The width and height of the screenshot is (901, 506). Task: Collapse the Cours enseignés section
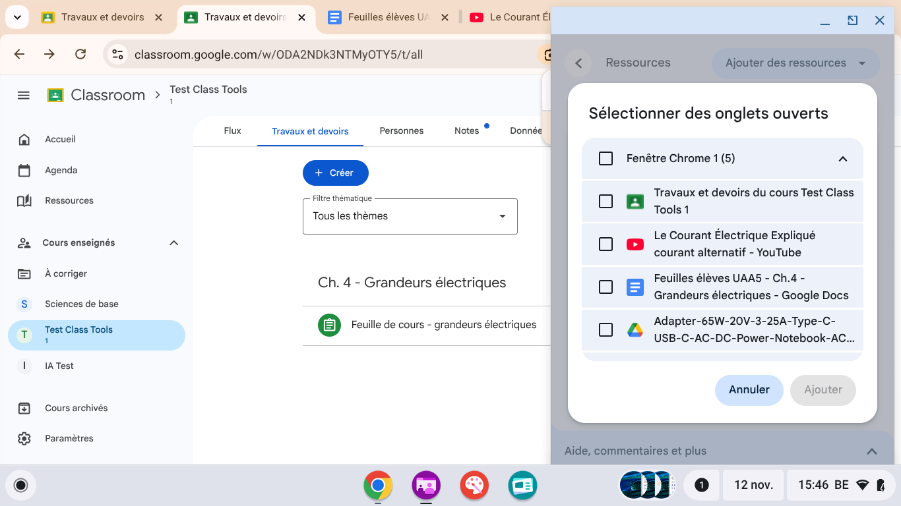point(173,243)
